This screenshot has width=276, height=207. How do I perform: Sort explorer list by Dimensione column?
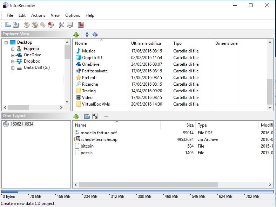[227, 43]
